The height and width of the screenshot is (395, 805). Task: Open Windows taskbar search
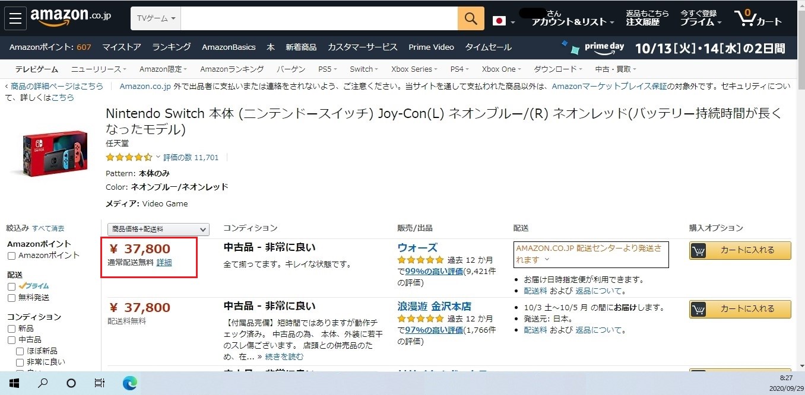coord(43,383)
